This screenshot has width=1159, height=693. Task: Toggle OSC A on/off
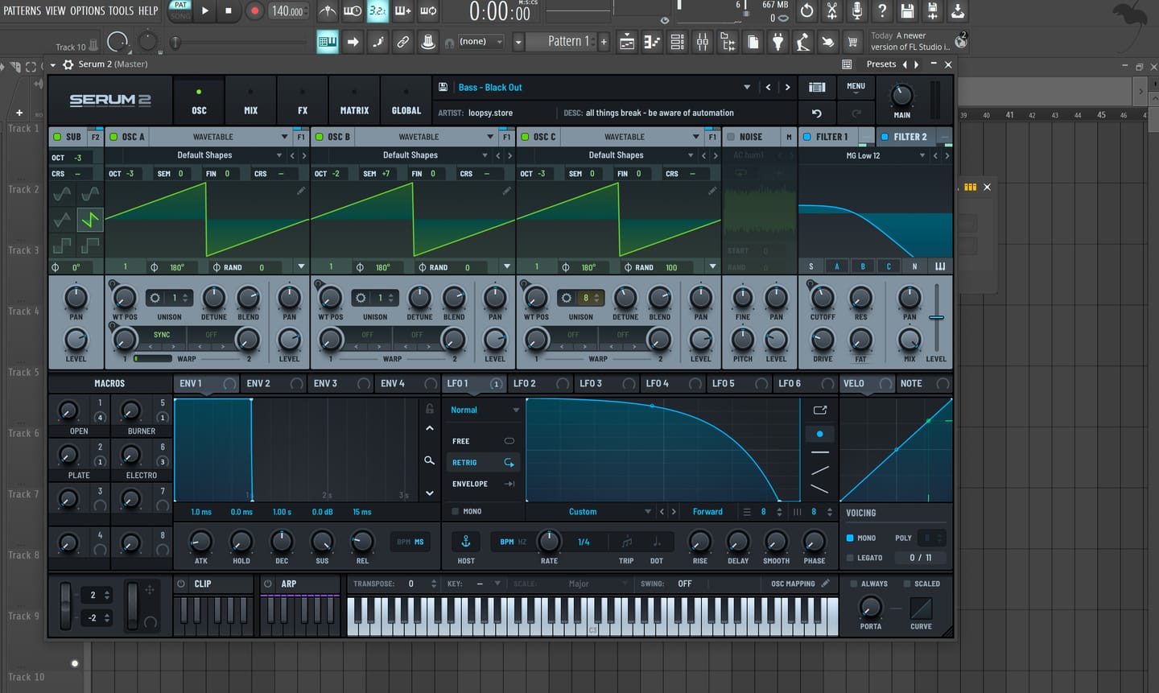tap(113, 137)
